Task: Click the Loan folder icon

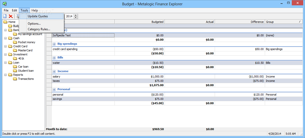Action: pyautogui.click(x=10, y=63)
